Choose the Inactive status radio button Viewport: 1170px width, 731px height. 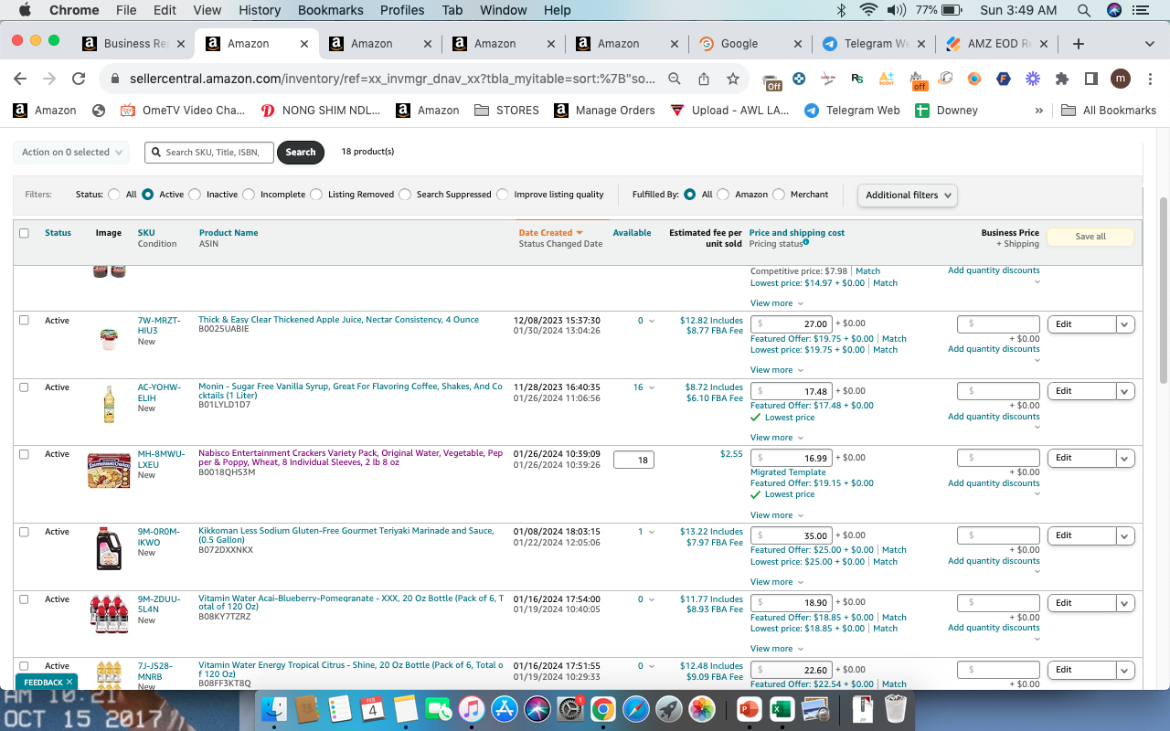[194, 195]
